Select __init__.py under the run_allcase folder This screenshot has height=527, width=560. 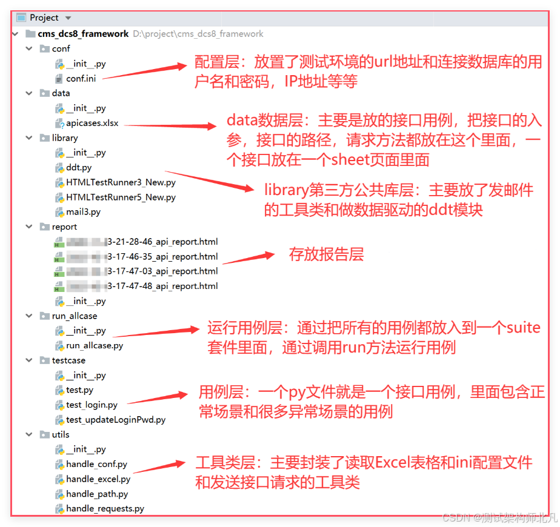pos(86,331)
